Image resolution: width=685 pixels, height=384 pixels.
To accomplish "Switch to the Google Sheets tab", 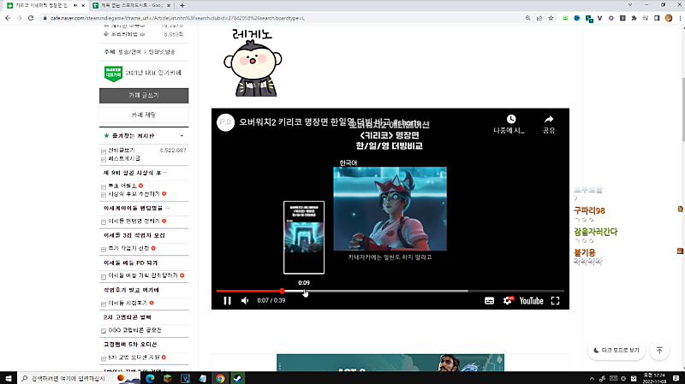I will [131, 5].
